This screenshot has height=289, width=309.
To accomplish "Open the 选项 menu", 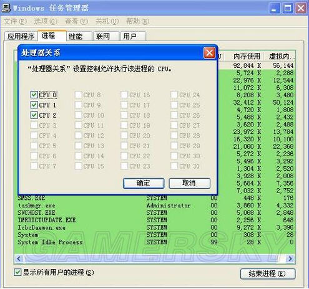I will pos(46,21).
